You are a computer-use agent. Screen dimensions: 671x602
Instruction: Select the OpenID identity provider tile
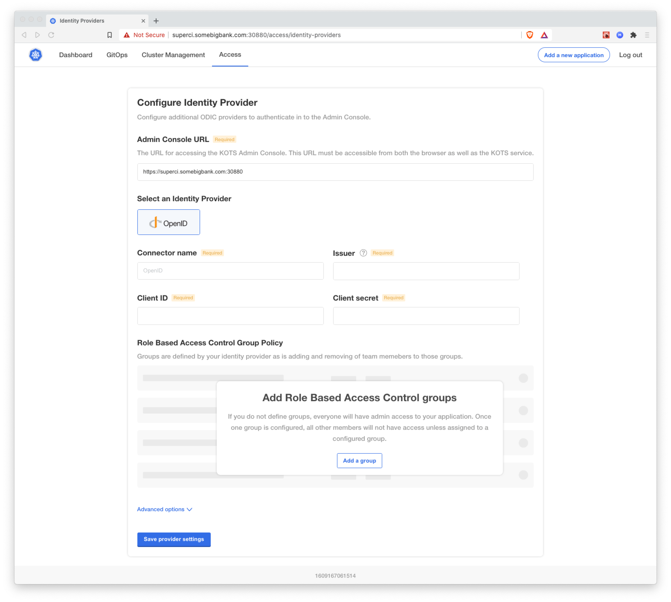168,222
